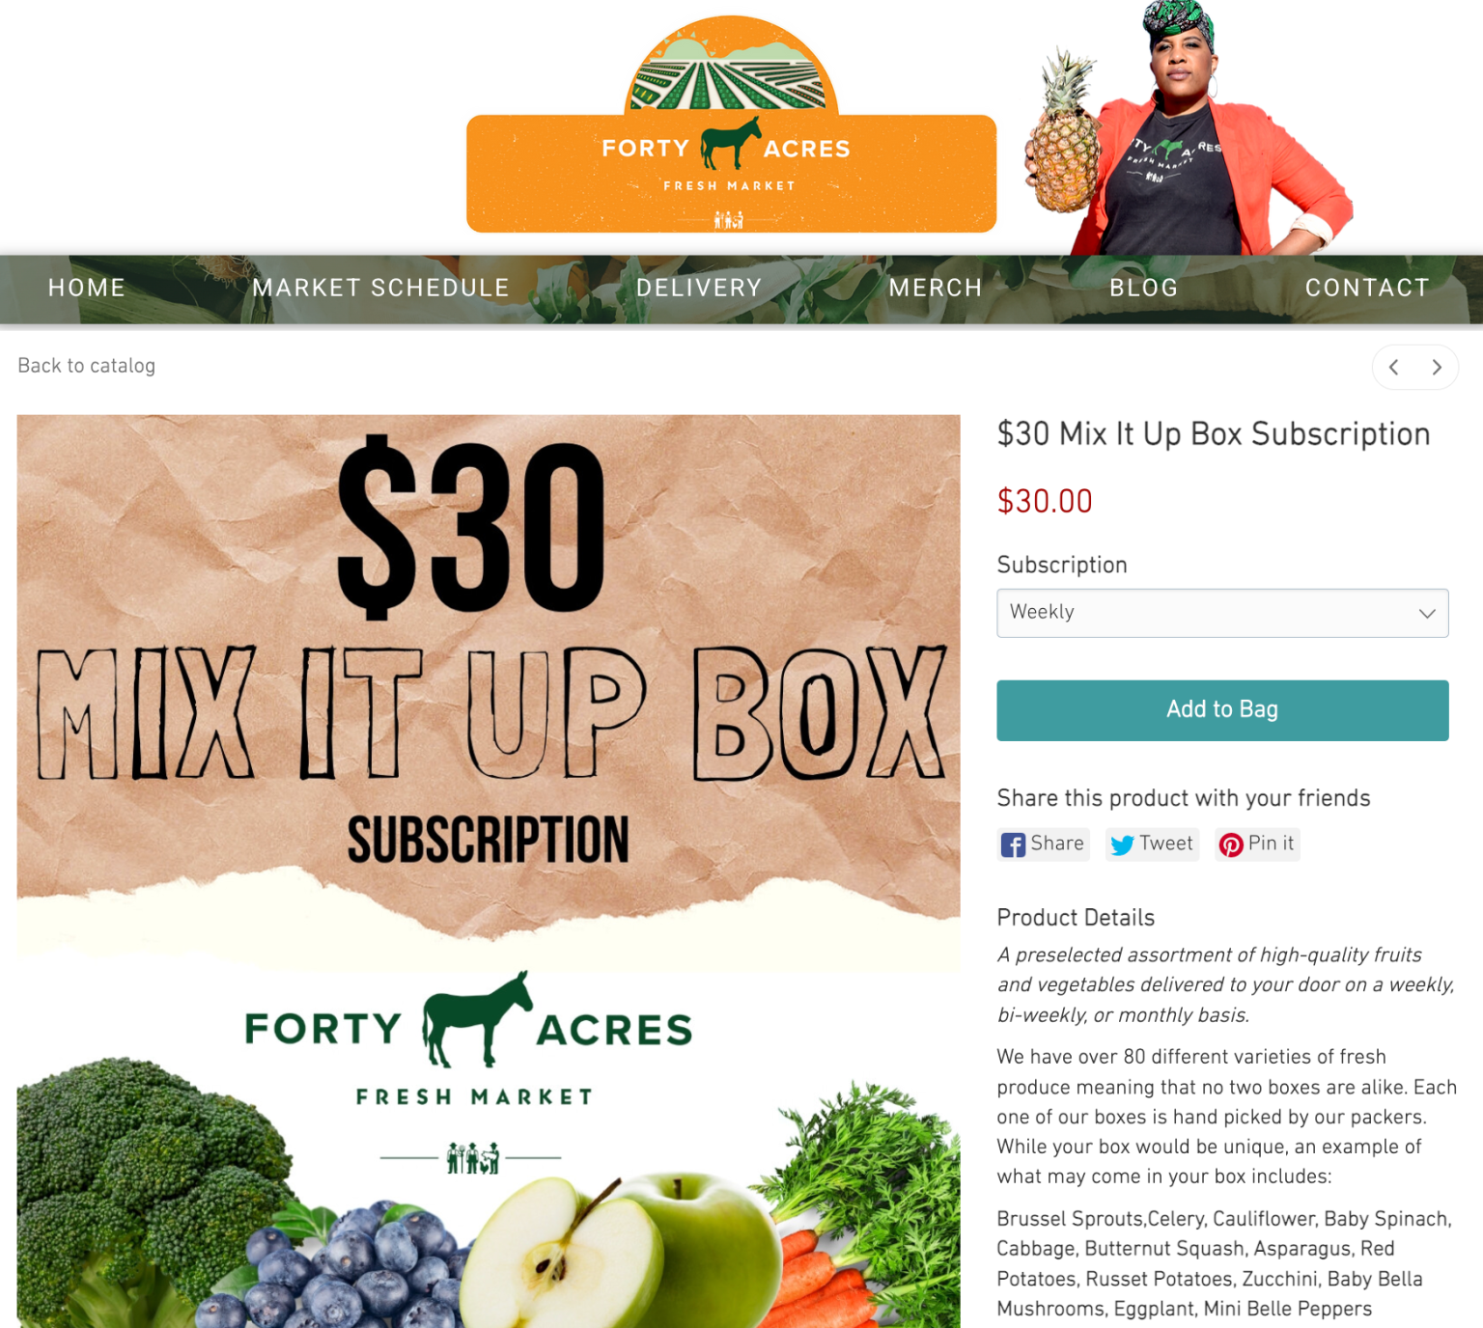Click the Twitter bird Tweet icon
1483x1328 pixels.
coord(1122,844)
